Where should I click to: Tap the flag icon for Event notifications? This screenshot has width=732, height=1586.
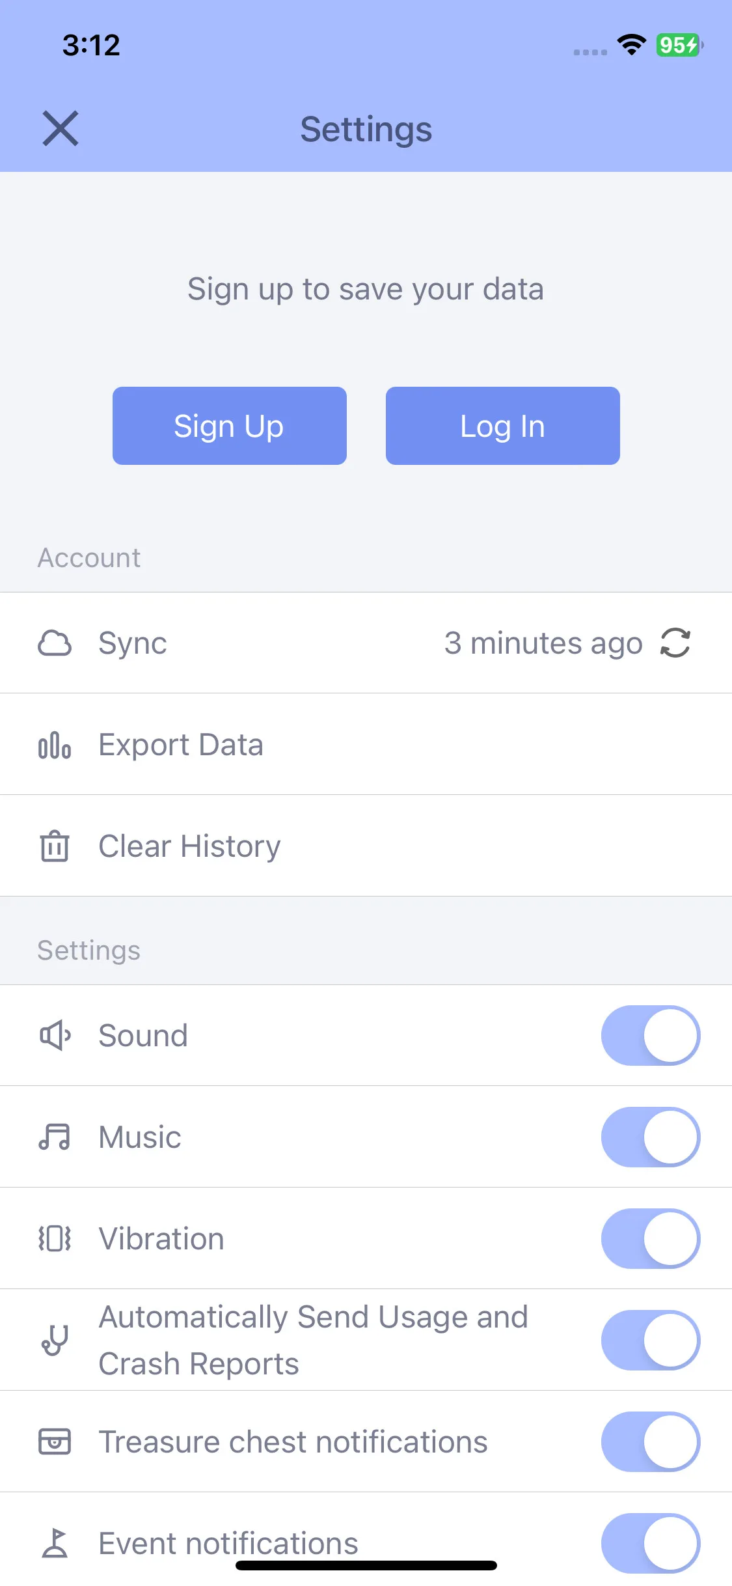[55, 1543]
